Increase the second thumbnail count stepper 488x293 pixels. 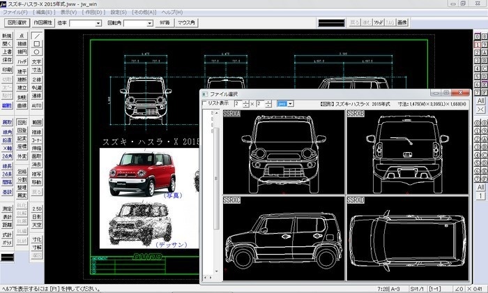point(268,102)
